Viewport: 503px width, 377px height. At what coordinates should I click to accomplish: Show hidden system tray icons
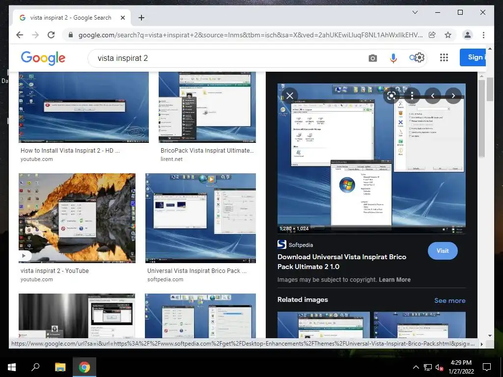(x=416, y=367)
